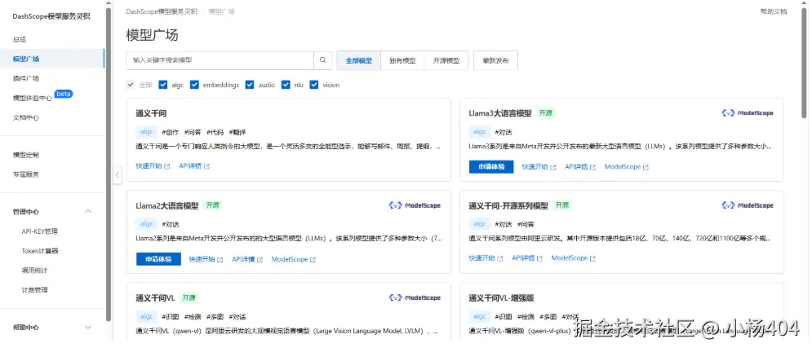
Task: Click the 通义千问VL card title
Action: (x=155, y=298)
